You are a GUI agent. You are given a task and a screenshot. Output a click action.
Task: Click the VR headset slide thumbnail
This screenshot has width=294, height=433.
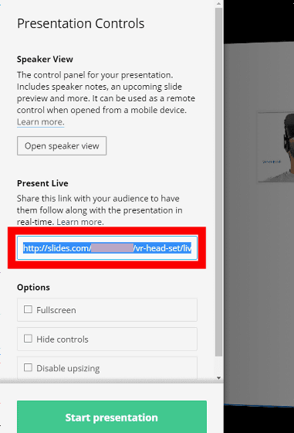pos(275,147)
